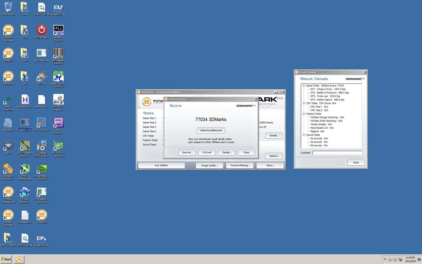Export the score with To Excel
Viewport: 422px width, 264px height.
[x=207, y=152]
